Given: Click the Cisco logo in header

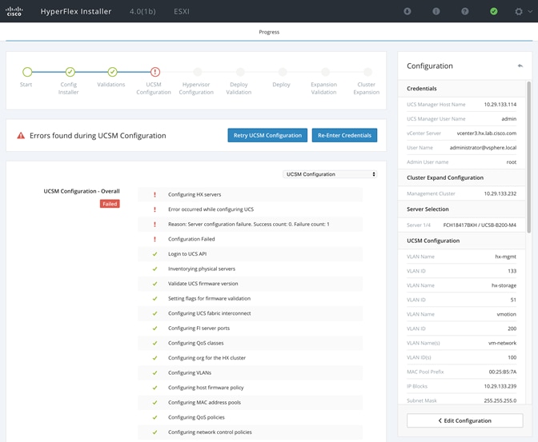Looking at the screenshot, I should tap(14, 11).
